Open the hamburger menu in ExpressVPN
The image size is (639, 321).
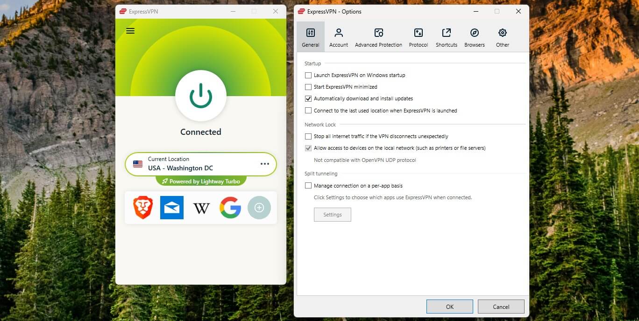pos(130,31)
